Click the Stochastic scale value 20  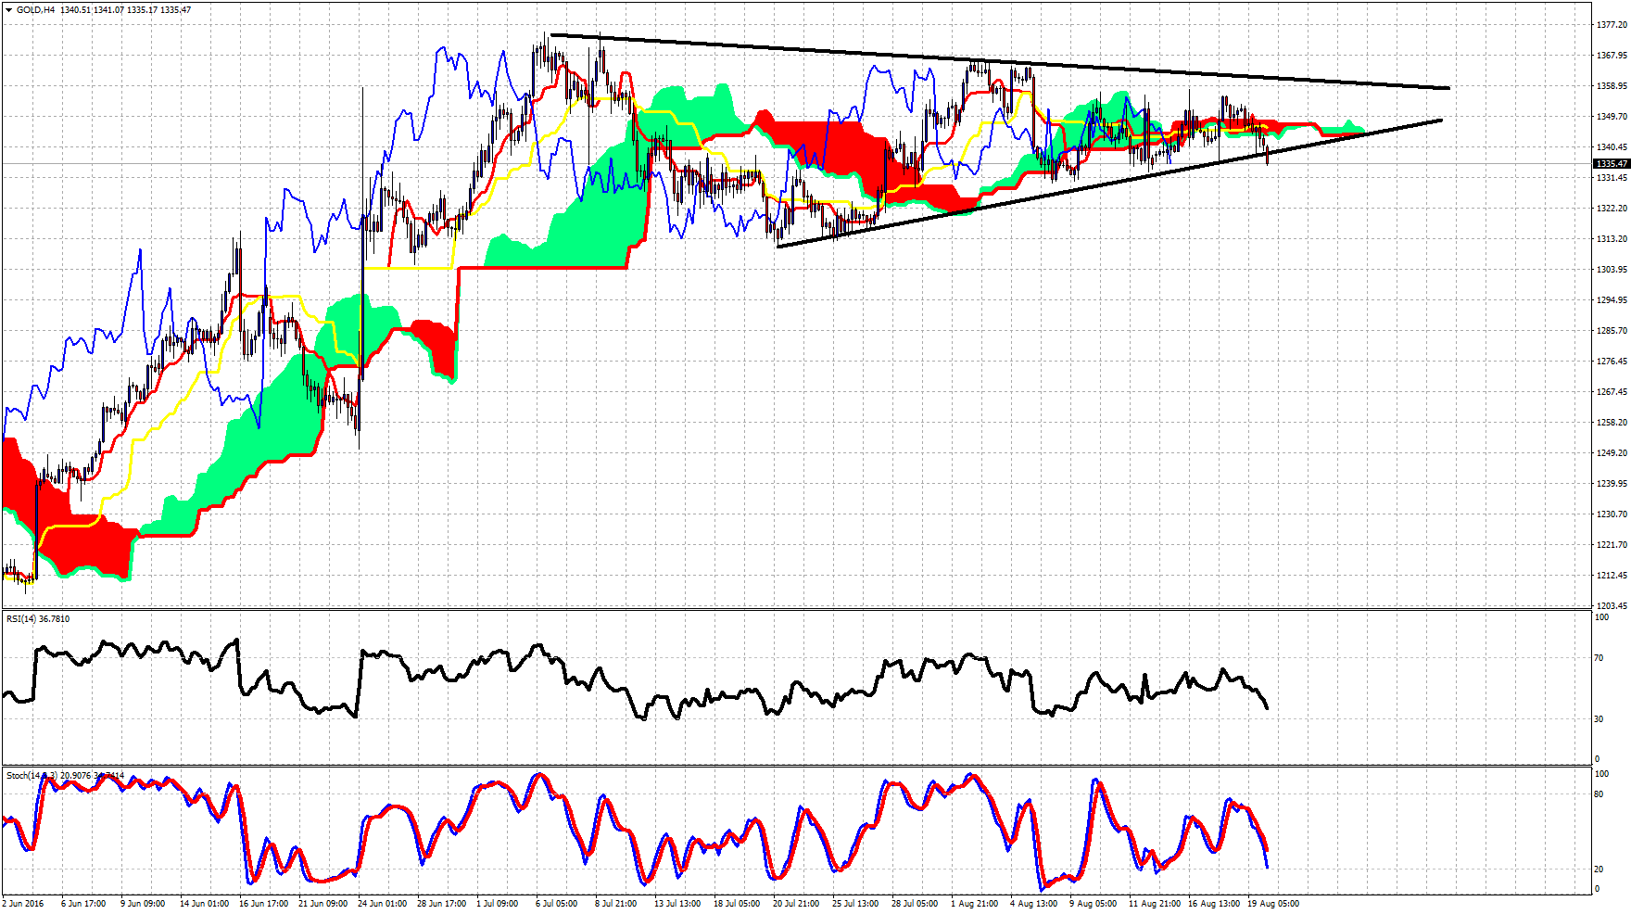[1599, 870]
